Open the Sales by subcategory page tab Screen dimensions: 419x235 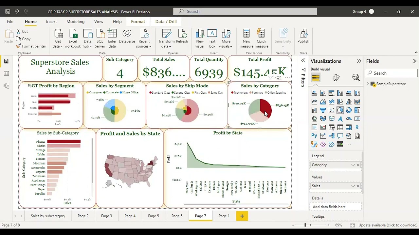[x=48, y=216]
